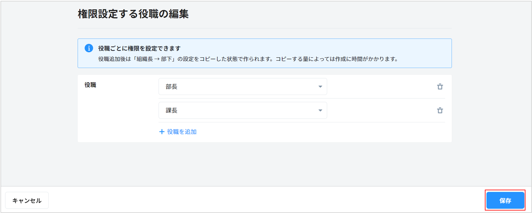
Task: Delete the 課長 role with trash icon
Action: [440, 110]
